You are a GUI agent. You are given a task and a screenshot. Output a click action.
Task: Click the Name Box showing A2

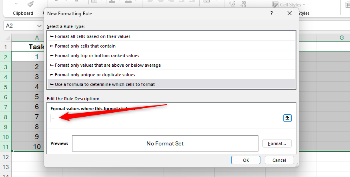(x=24, y=26)
